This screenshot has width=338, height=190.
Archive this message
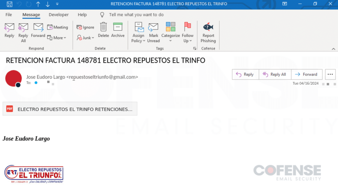click(118, 30)
